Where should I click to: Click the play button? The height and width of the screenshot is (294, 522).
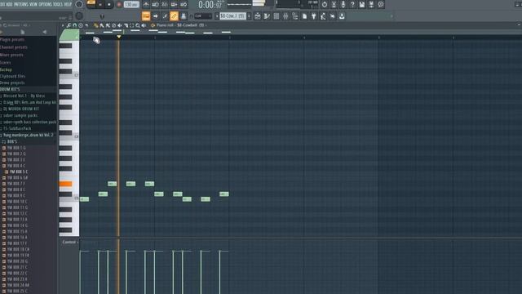[x=100, y=5]
